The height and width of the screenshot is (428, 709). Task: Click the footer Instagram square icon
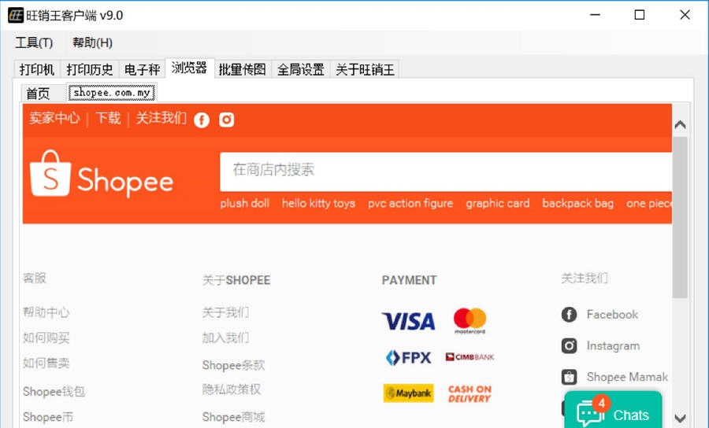(x=569, y=346)
